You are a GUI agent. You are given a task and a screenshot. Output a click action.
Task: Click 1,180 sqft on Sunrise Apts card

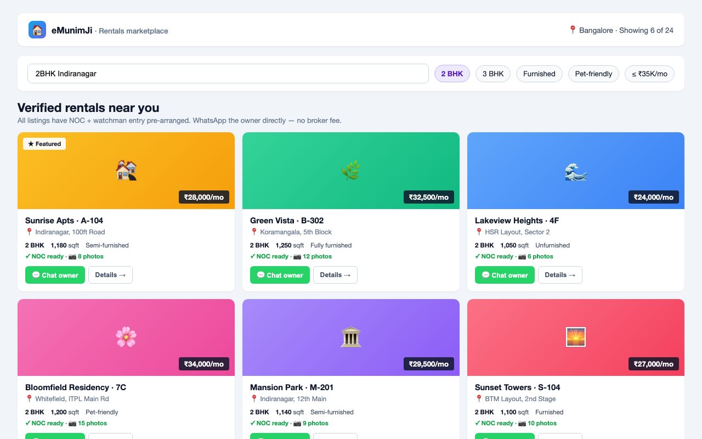click(65, 245)
